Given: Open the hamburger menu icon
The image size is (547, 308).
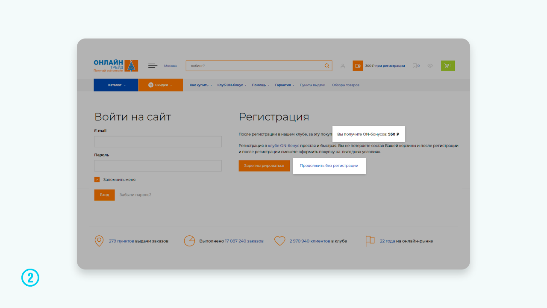Looking at the screenshot, I should (x=153, y=65).
